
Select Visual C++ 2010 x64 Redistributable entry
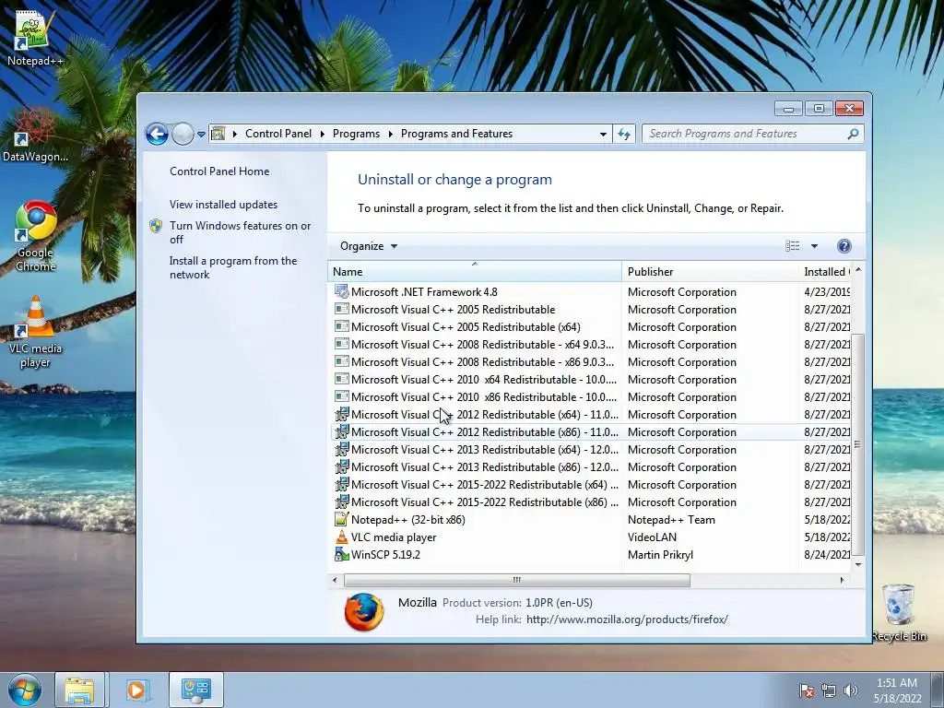tap(591, 379)
